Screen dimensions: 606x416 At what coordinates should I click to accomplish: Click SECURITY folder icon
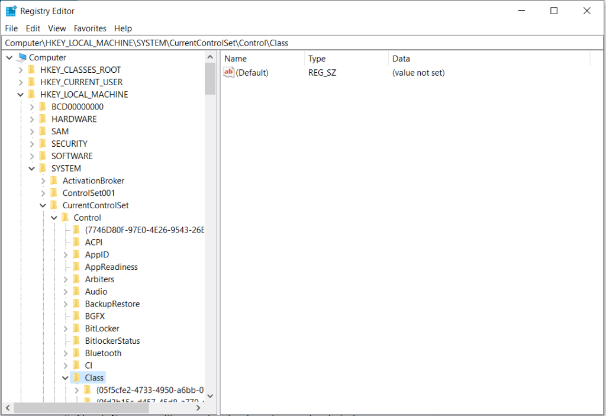[43, 144]
